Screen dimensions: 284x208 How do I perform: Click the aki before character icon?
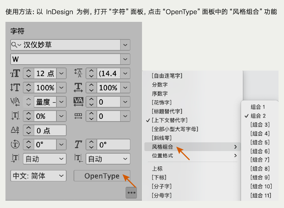click(15, 158)
